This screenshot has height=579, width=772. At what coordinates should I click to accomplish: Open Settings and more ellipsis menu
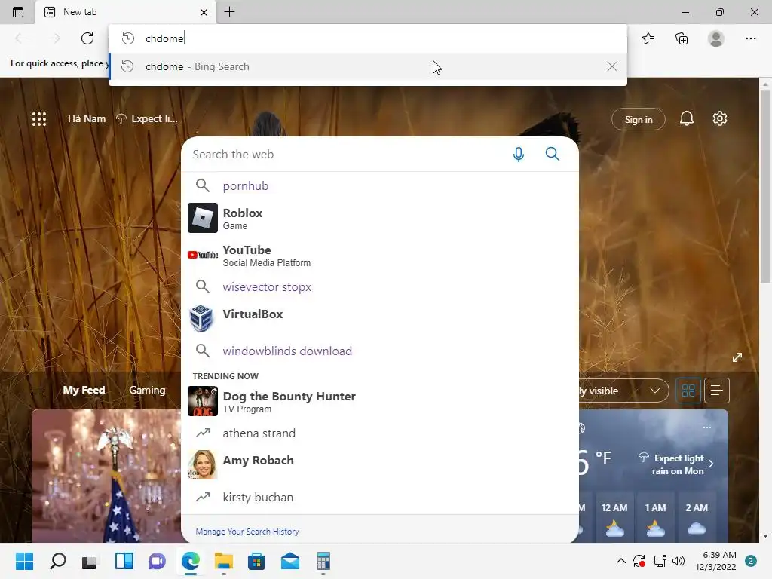click(x=750, y=38)
